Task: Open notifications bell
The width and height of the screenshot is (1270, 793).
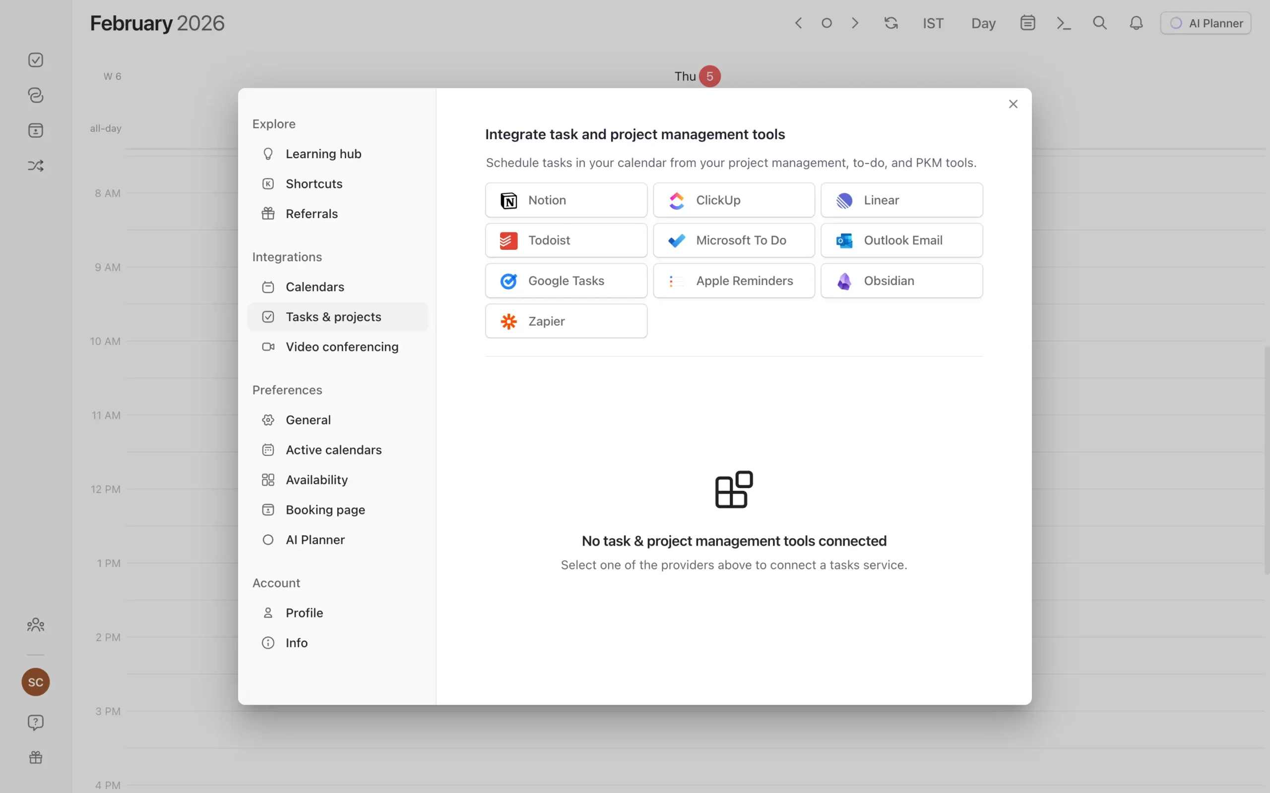Action: pos(1135,23)
